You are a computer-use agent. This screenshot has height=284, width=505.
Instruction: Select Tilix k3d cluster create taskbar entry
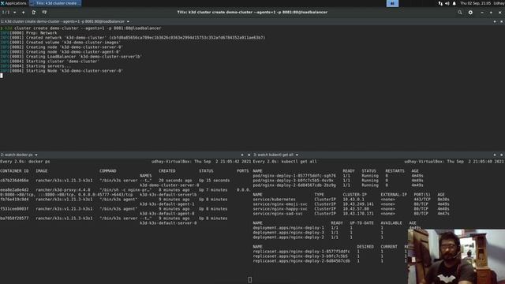point(55,3)
